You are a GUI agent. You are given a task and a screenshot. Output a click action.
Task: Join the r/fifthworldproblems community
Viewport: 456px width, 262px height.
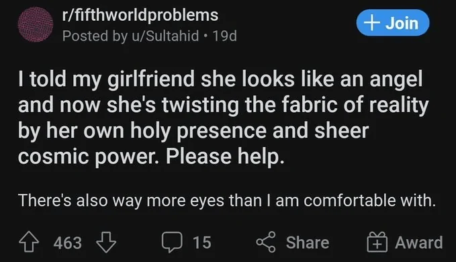[x=393, y=23]
